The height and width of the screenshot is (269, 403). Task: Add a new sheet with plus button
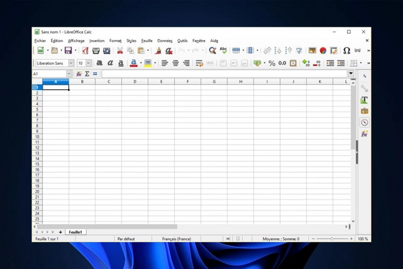tap(61, 233)
